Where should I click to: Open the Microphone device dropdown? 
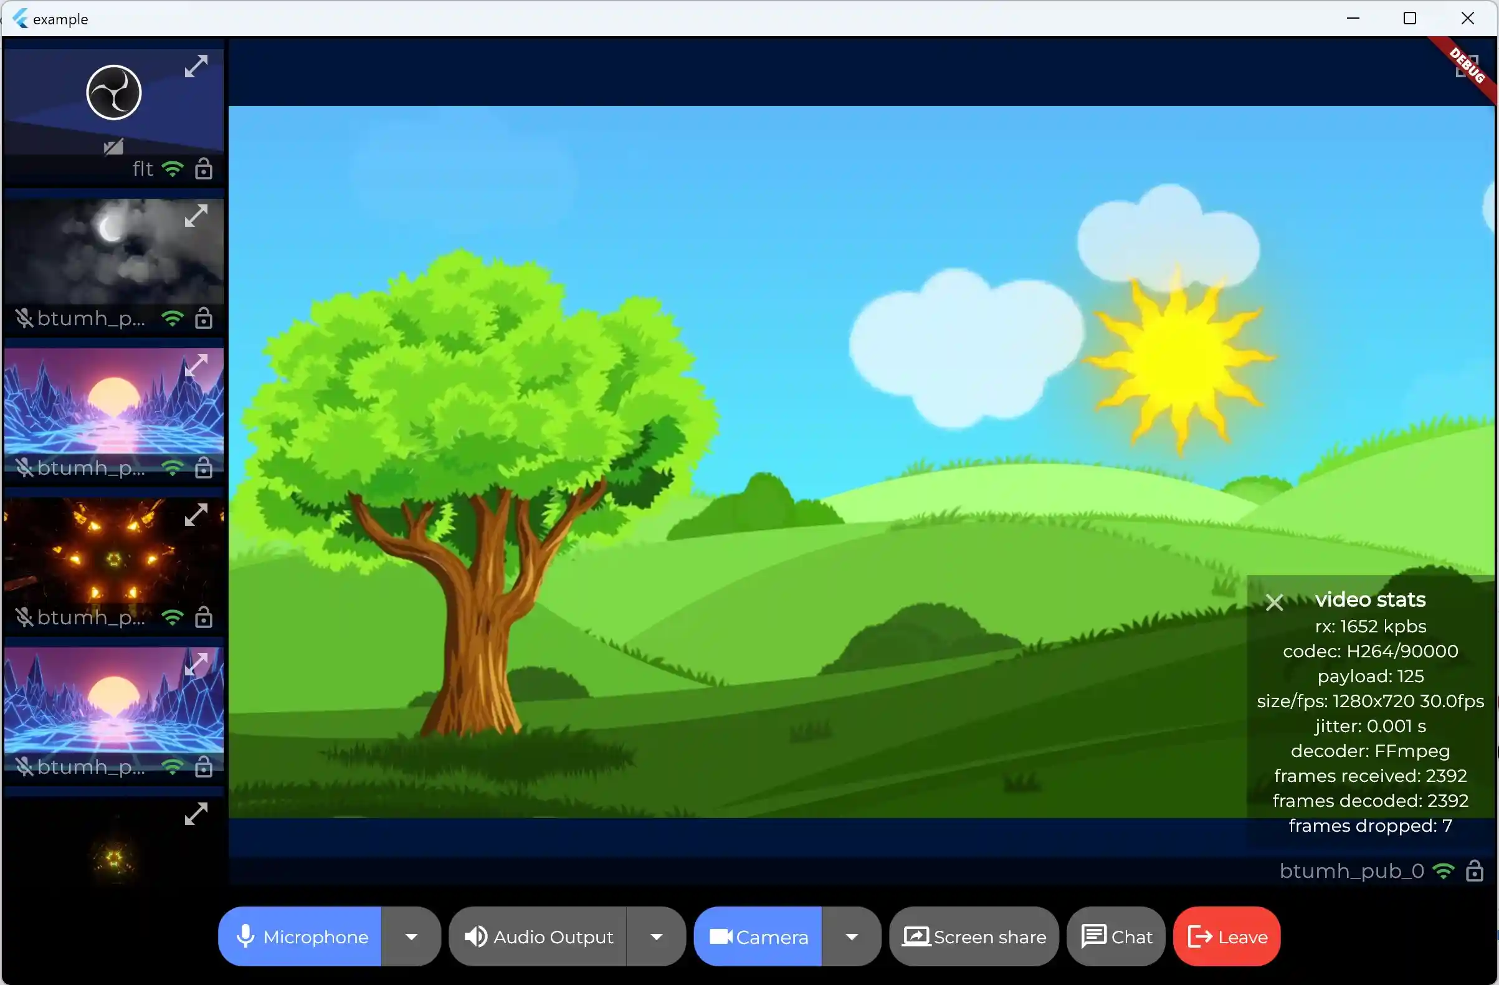(x=412, y=936)
